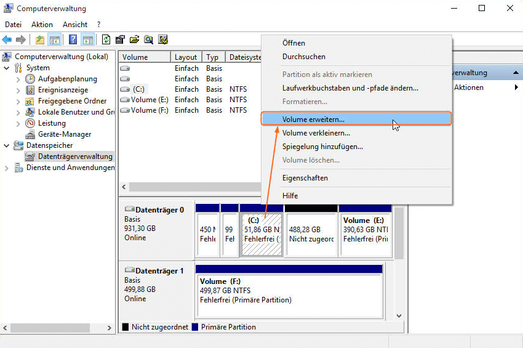Screen dimensions: 523x348
Task: Collapse the Datenspeicher tree node
Action: pyautogui.click(x=7, y=145)
